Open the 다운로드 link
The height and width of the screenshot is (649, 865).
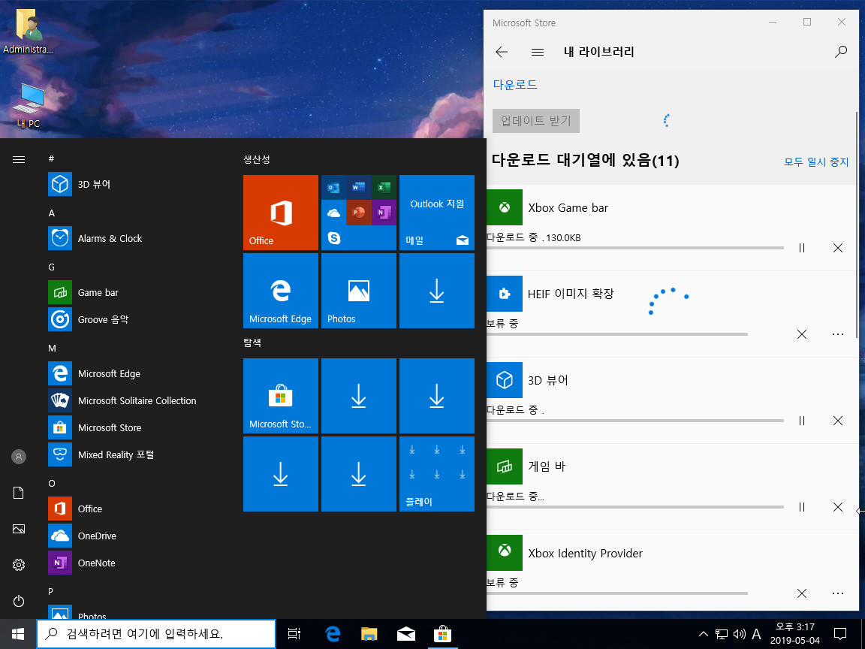pyautogui.click(x=514, y=84)
